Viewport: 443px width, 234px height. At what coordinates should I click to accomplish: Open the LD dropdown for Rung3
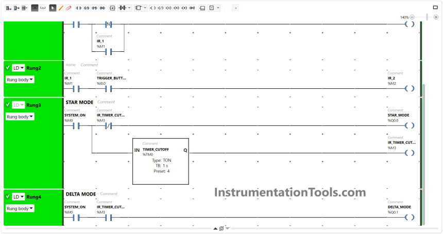coord(19,105)
